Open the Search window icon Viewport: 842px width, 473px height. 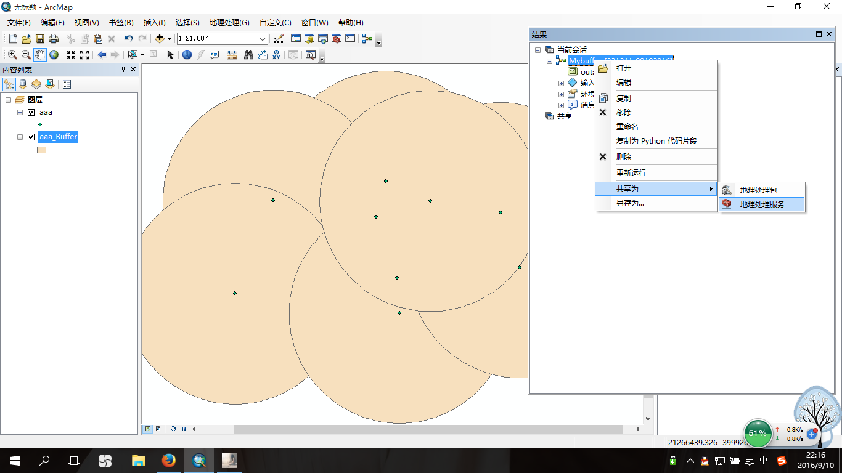click(x=323, y=38)
